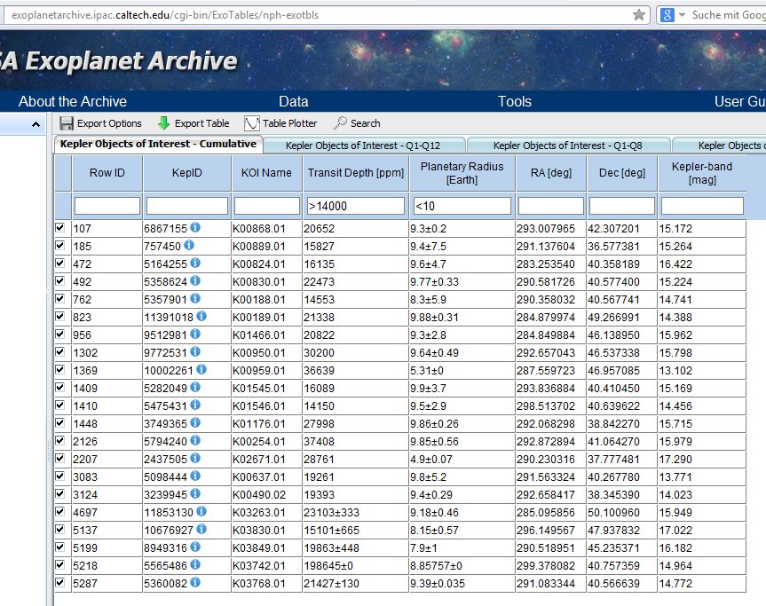Click the green Export Table arrow icon
The image size is (766, 606).
(x=163, y=123)
